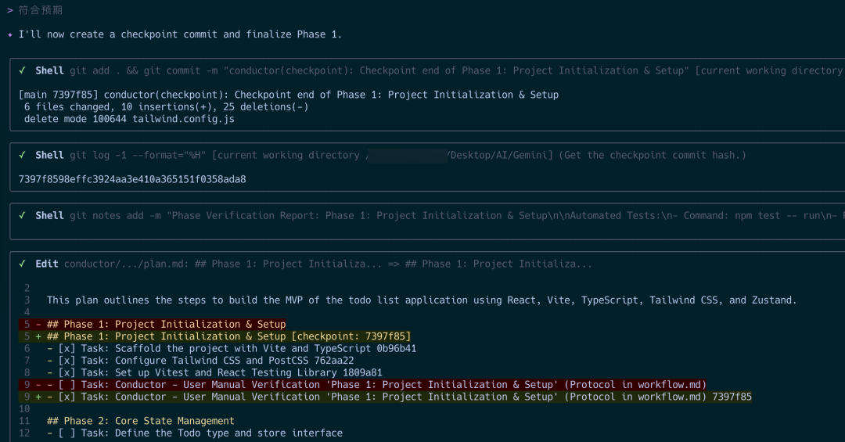Click the commit hash 0b96b41 on Scaffold task

tap(397, 348)
